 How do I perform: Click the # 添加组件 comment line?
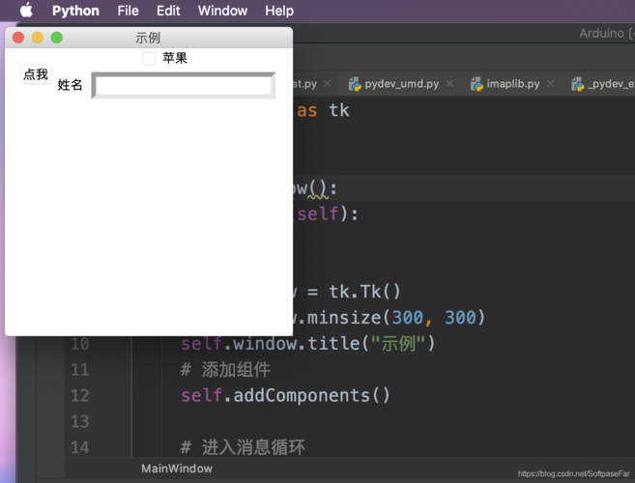[x=225, y=370]
